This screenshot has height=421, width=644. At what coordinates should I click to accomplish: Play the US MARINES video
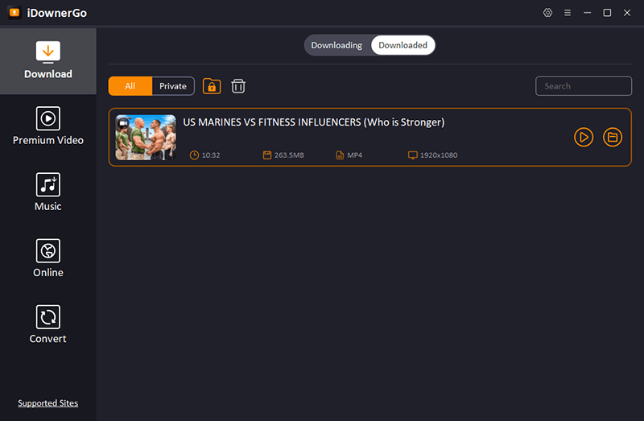coord(584,138)
